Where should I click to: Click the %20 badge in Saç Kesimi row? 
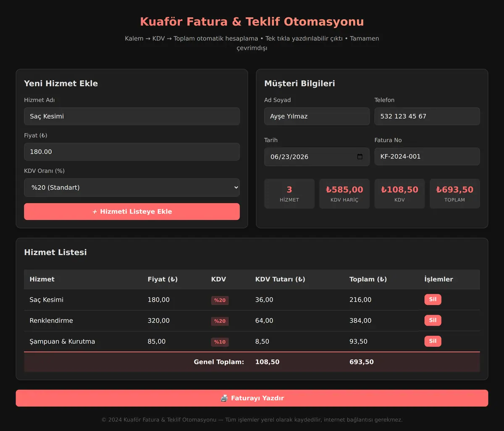(x=220, y=300)
